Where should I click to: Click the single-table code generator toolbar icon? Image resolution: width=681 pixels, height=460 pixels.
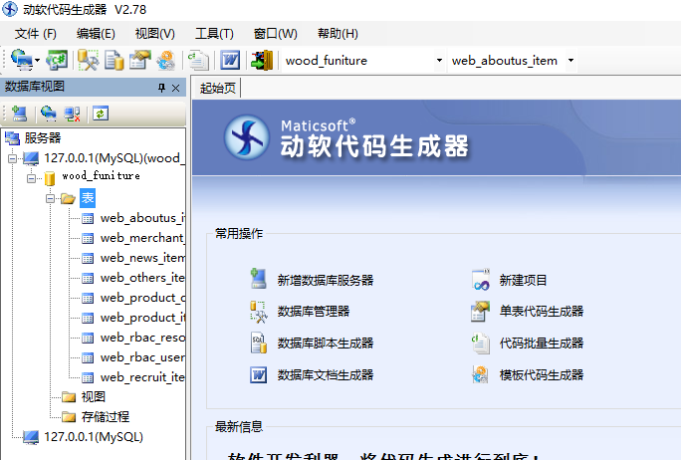click(x=139, y=60)
